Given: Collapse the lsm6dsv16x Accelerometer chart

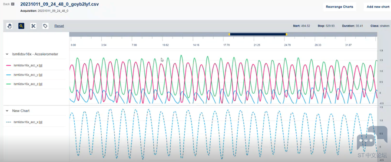Looking at the screenshot, I should click(7, 54).
